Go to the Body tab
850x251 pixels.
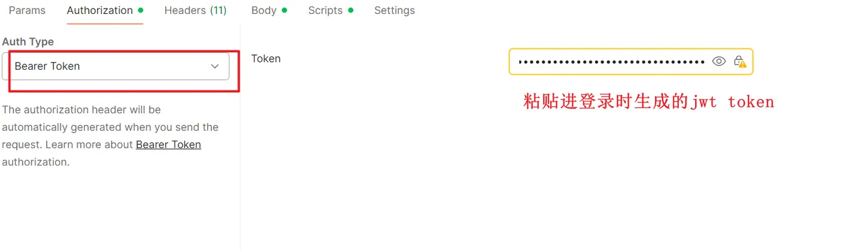[x=263, y=10]
